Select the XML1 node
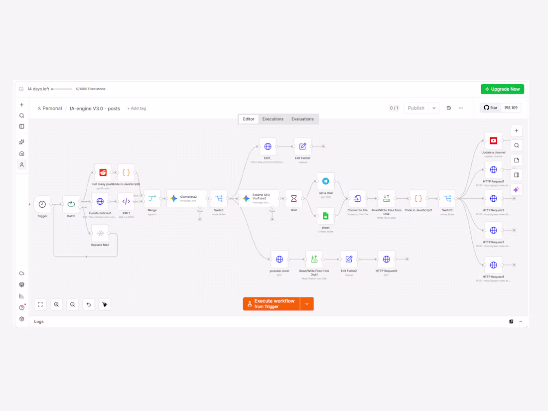 coord(126,201)
